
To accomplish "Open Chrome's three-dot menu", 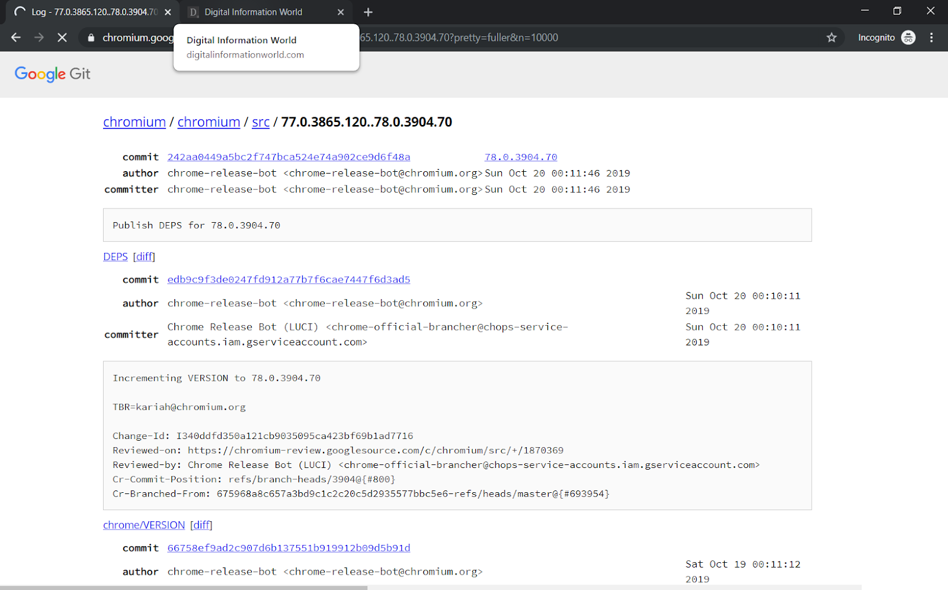I will (x=931, y=37).
